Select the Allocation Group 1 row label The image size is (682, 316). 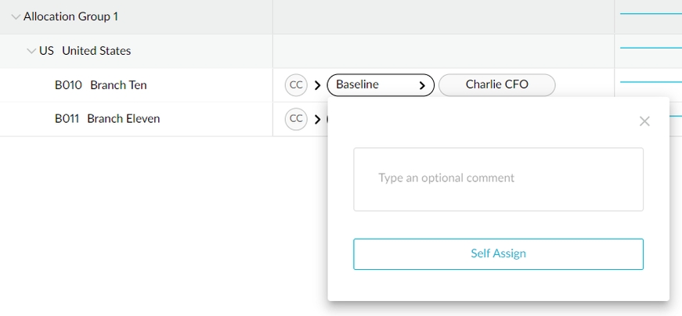(x=70, y=16)
